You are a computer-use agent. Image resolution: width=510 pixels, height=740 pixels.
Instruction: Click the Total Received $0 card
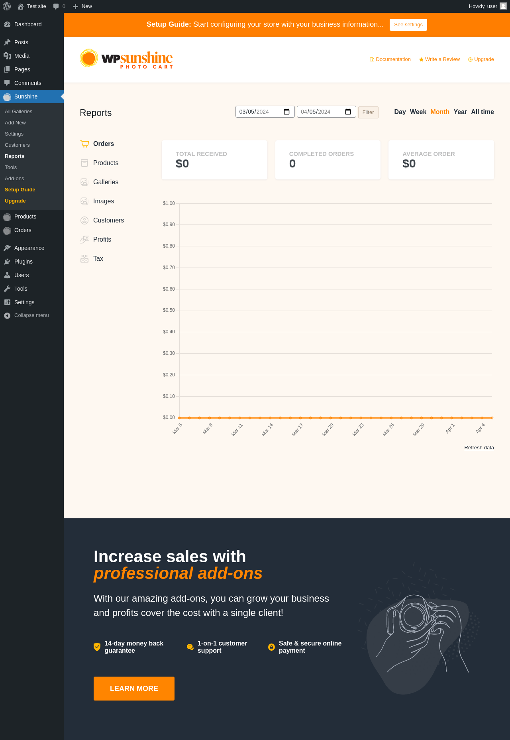click(214, 160)
